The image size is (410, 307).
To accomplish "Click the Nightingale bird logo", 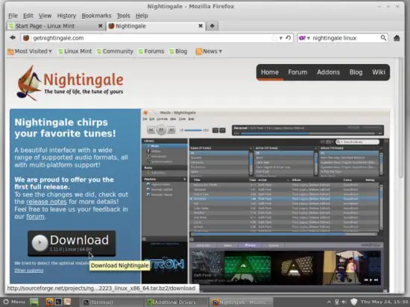I will coord(28,83).
